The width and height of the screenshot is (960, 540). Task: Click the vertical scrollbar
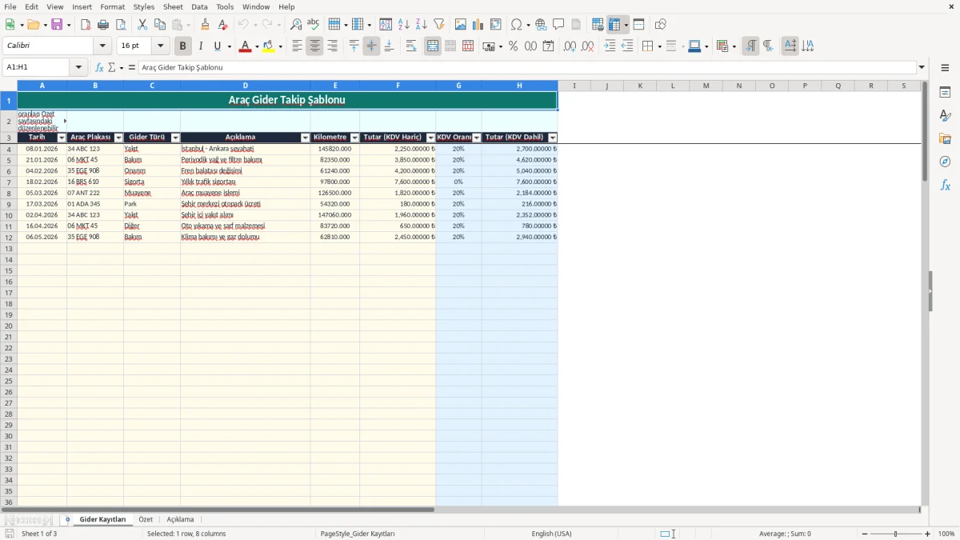pyautogui.click(x=926, y=293)
